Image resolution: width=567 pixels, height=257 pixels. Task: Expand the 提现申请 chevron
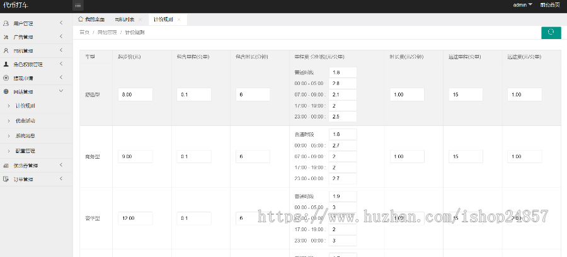pos(61,77)
